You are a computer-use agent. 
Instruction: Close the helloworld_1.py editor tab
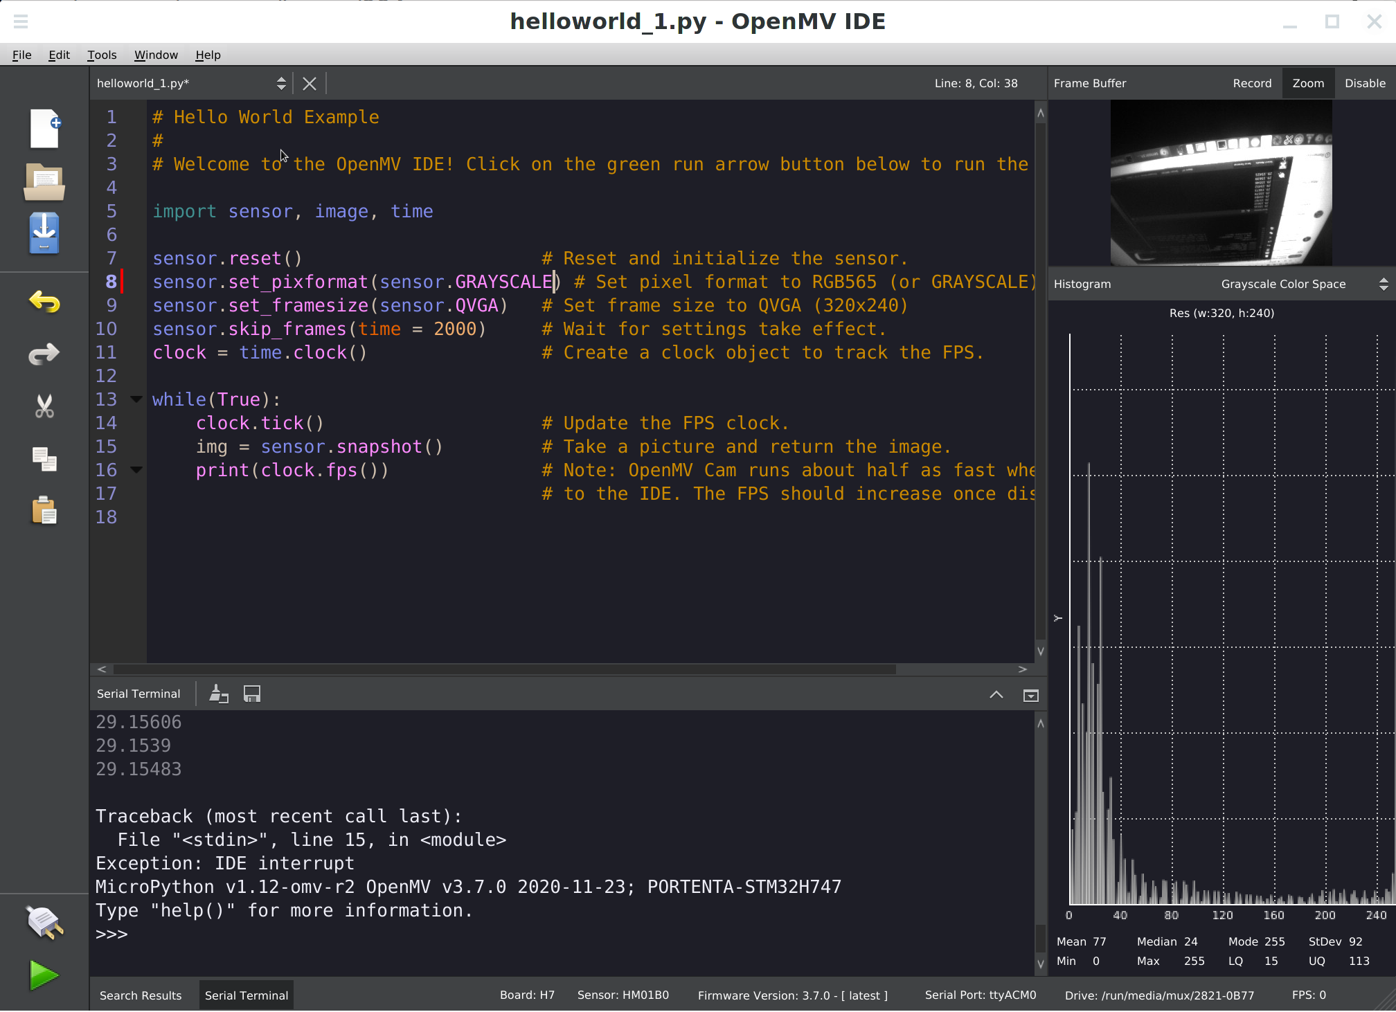coord(309,83)
